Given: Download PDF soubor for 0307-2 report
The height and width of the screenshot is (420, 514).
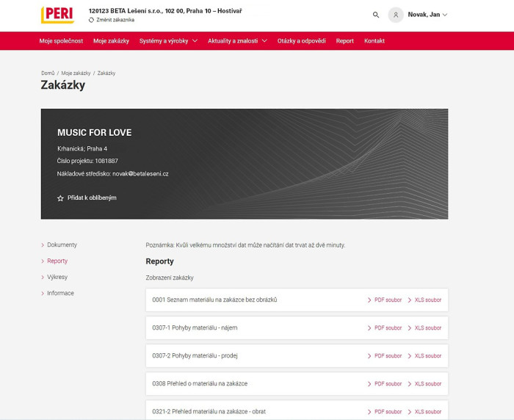Looking at the screenshot, I should tap(385, 356).
